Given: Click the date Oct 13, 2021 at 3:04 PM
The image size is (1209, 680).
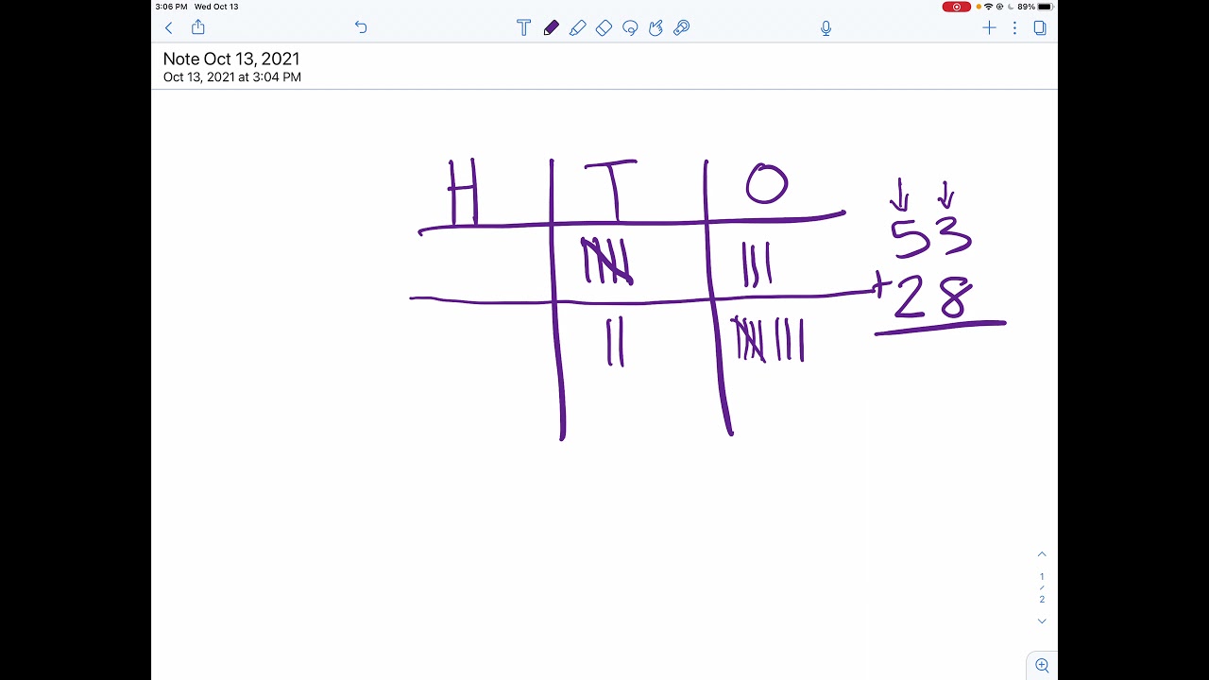Looking at the screenshot, I should pos(232,77).
